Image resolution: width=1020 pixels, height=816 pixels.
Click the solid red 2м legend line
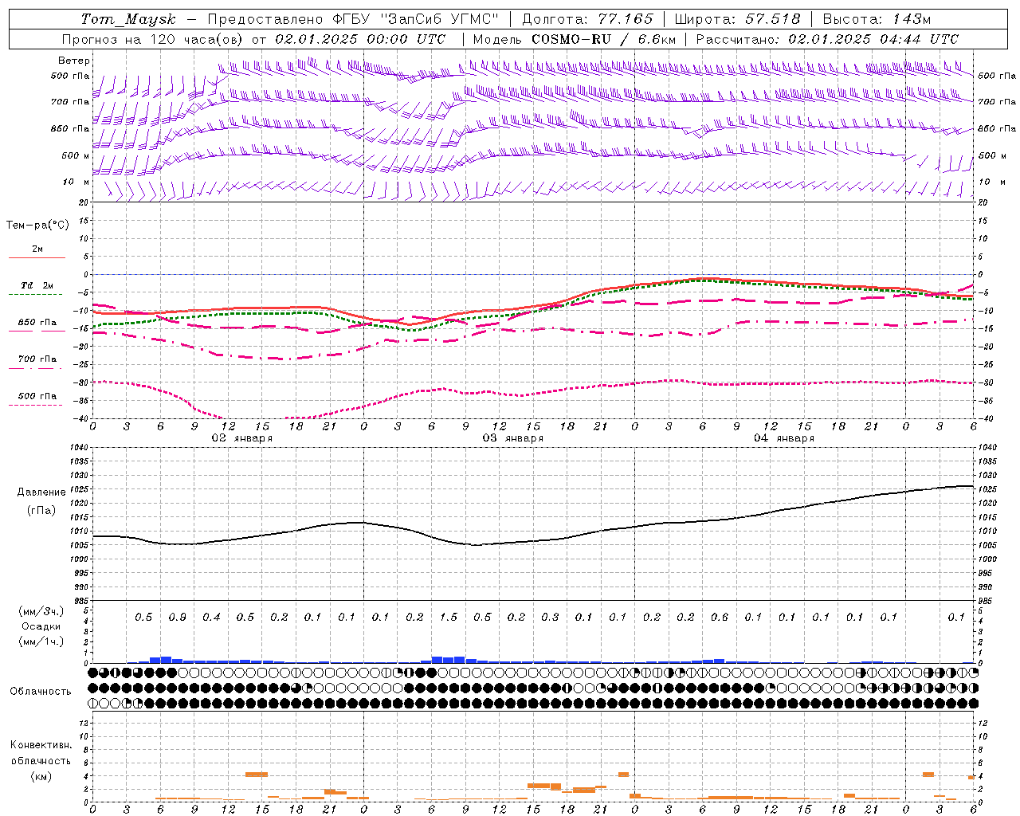37,257
